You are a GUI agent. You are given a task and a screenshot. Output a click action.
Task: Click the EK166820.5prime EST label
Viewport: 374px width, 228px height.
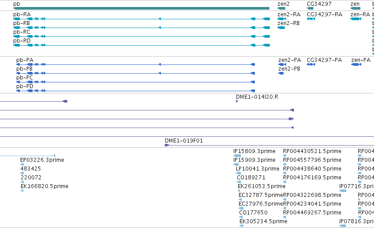point(44,186)
